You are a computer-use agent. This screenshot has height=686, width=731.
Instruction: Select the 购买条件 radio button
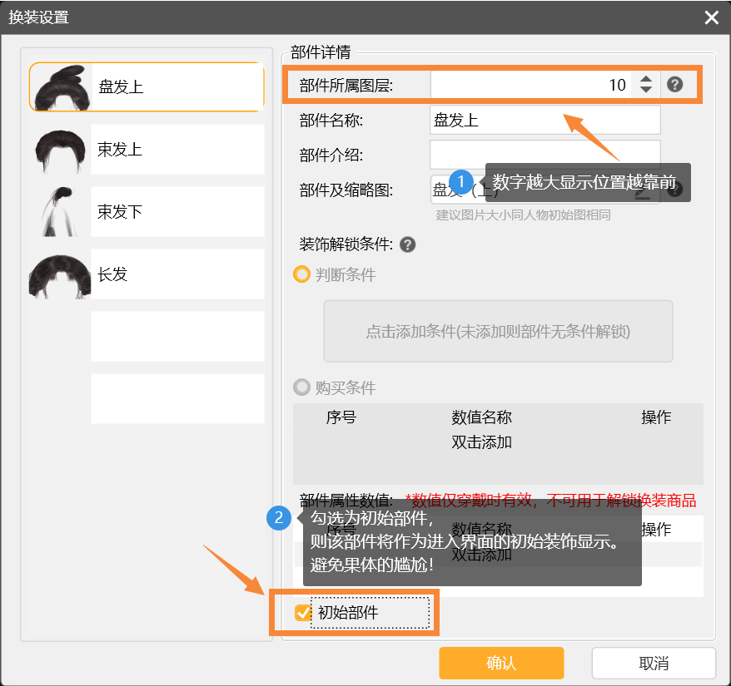(x=302, y=387)
